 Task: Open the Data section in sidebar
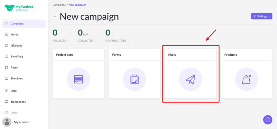click(x=14, y=91)
